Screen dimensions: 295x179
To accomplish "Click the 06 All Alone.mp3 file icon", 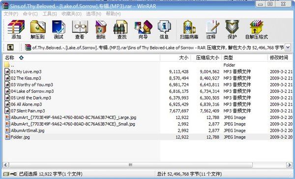I will coord(7,105).
